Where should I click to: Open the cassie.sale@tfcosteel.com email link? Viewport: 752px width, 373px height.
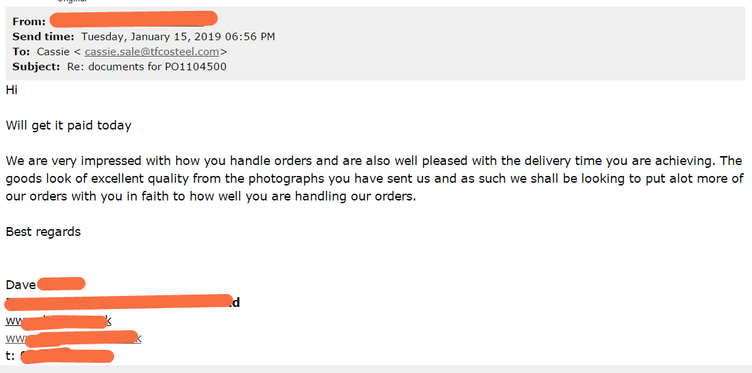(152, 52)
